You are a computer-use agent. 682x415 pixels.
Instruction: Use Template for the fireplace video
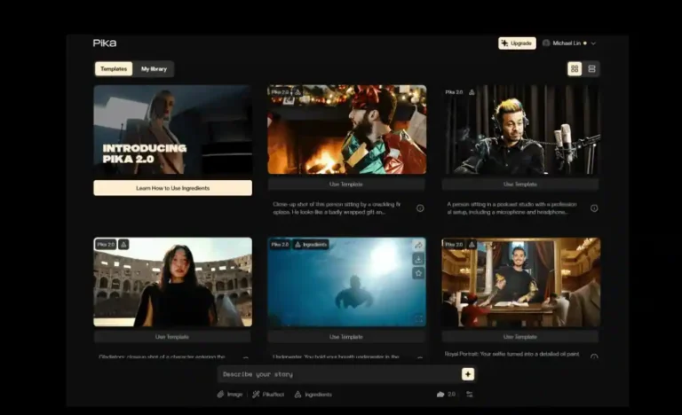pos(346,184)
